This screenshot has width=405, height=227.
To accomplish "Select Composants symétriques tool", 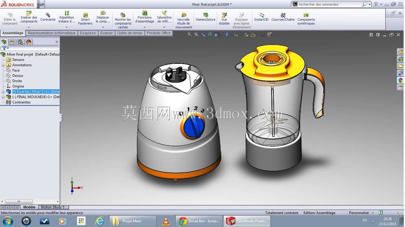I will [306, 19].
